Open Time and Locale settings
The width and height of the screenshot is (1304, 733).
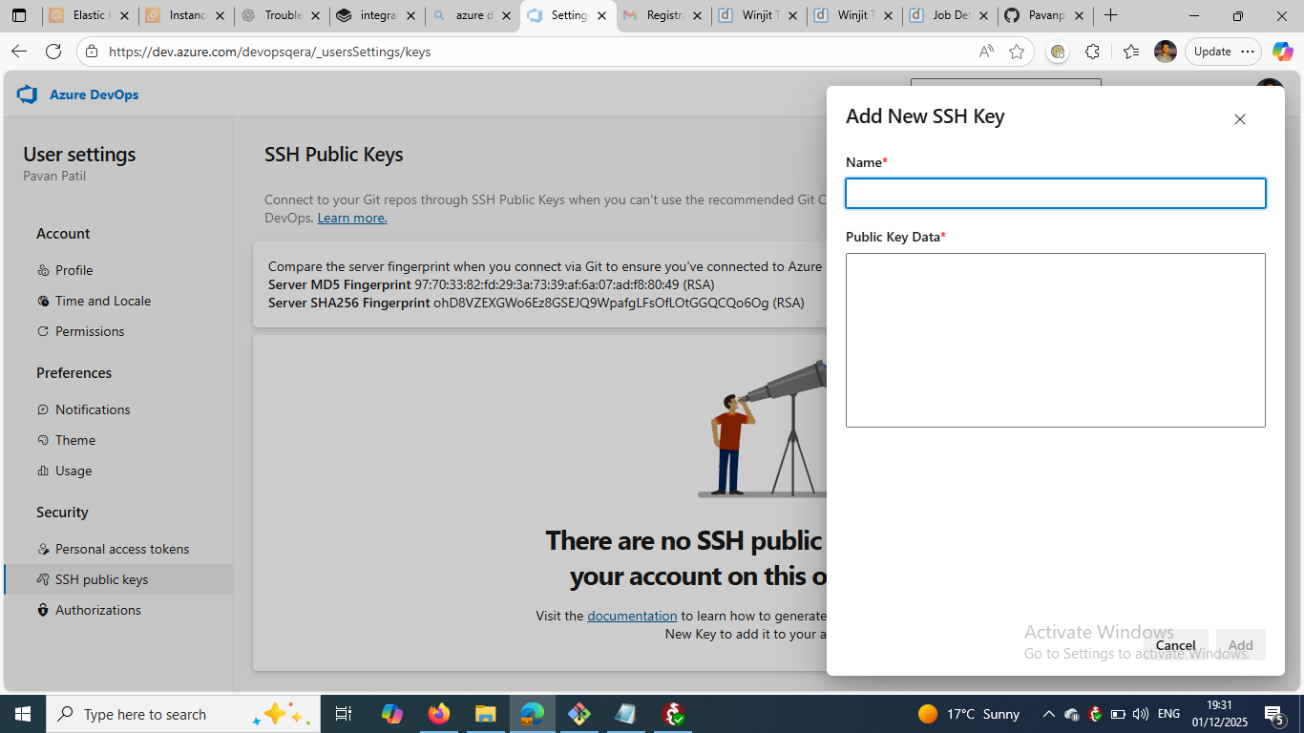tap(102, 301)
